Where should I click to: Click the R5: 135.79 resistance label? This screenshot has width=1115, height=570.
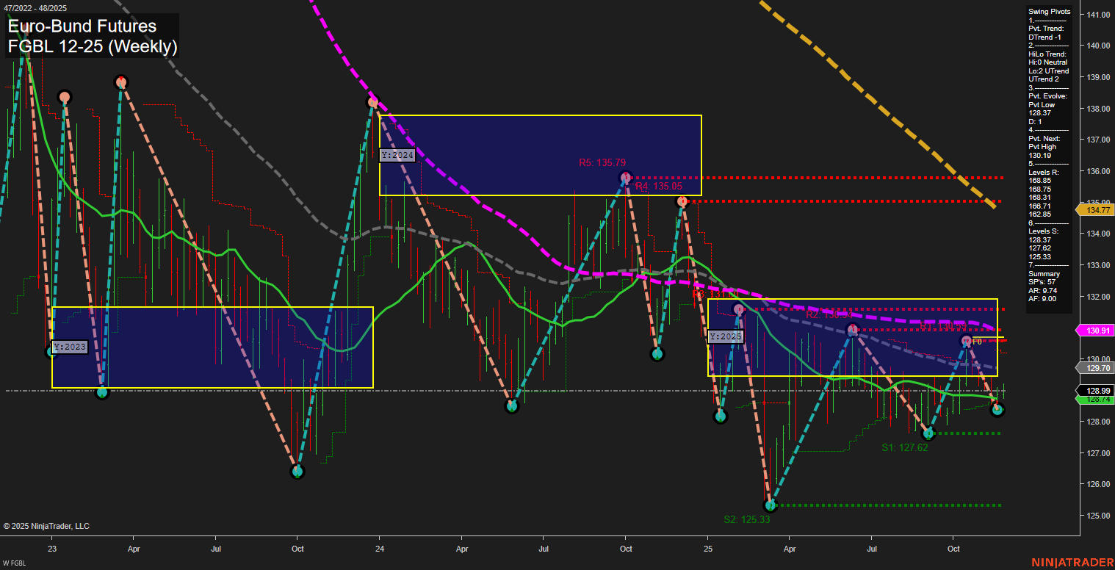click(602, 162)
